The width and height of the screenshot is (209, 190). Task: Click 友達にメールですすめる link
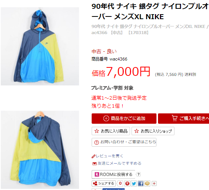[x=119, y=163]
